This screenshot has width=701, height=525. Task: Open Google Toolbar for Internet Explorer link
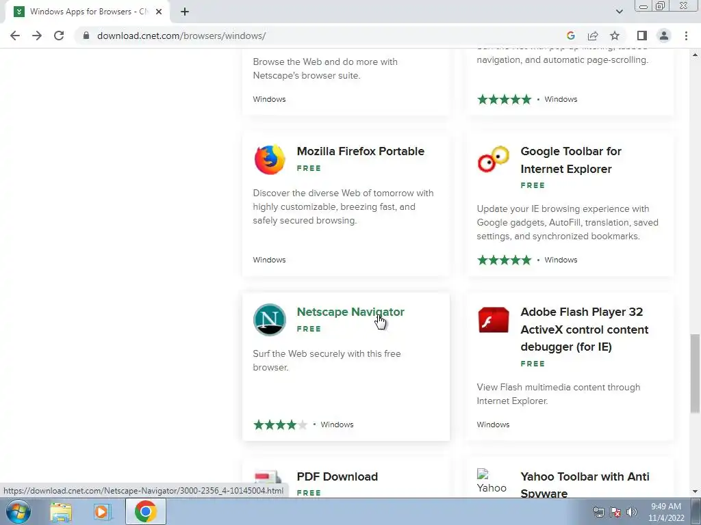(571, 160)
